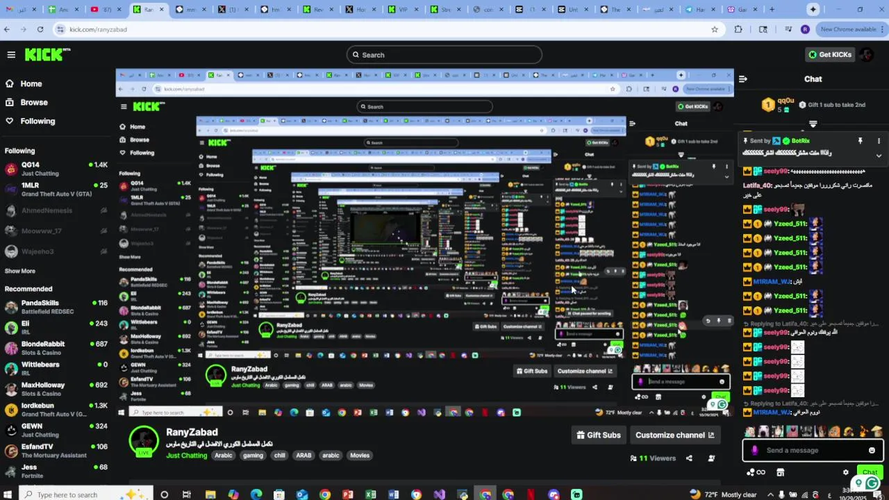889x500 pixels.
Task: Reload the page in Chrome
Action: [40, 29]
